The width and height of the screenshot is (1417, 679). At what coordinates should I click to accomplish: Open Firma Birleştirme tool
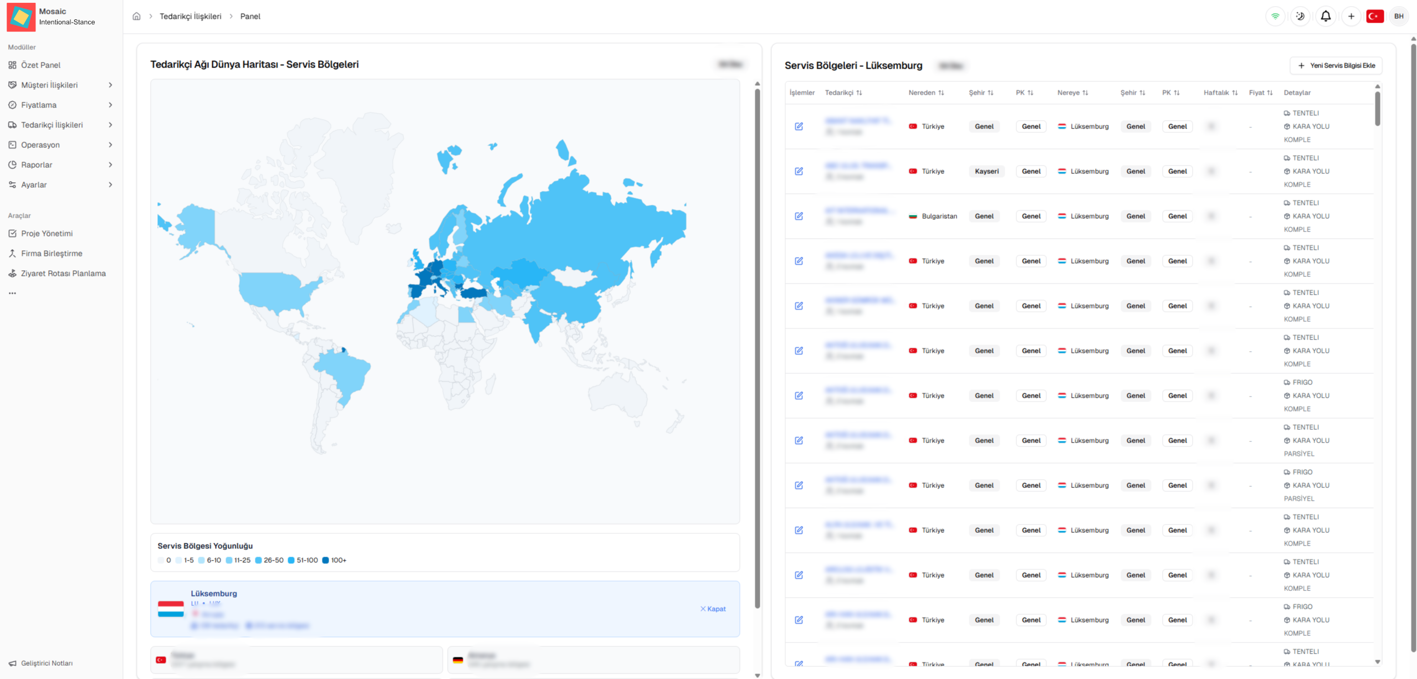[x=61, y=253]
